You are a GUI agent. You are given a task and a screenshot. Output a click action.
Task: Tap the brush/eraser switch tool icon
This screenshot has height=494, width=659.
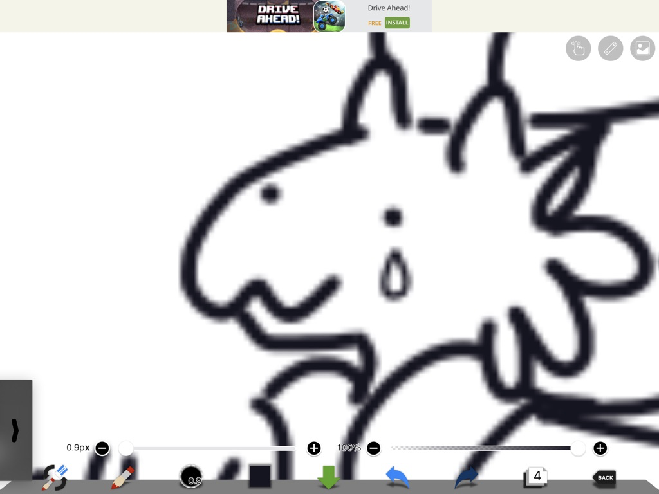[x=54, y=478]
